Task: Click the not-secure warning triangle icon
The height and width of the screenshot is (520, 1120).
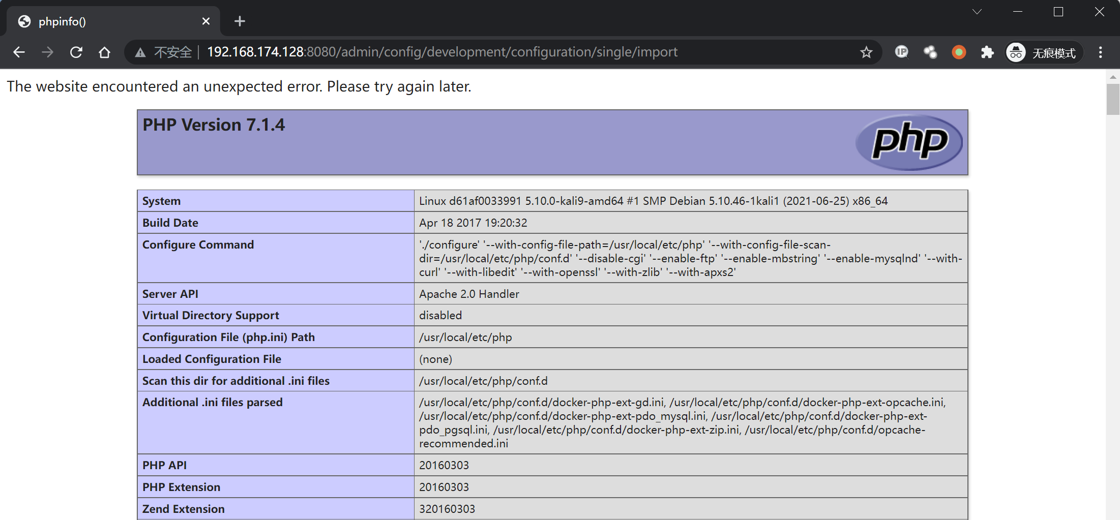Action: 140,52
